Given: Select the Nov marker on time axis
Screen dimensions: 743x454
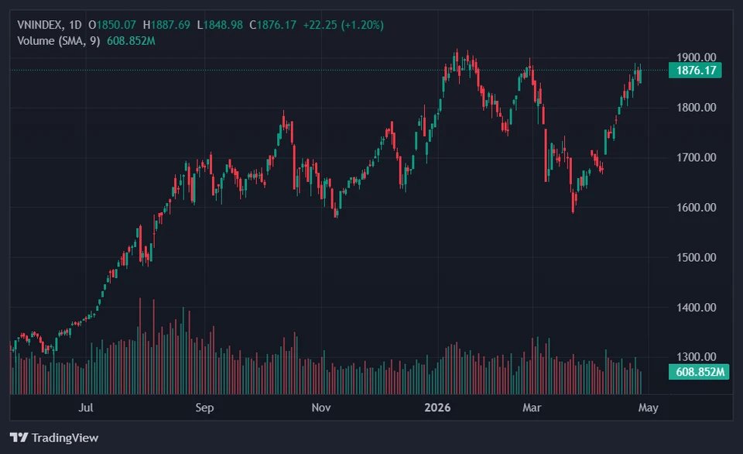Looking at the screenshot, I should click(x=321, y=408).
